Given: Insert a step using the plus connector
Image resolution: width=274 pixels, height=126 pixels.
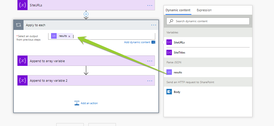Looking at the screenshot, I should [x=86, y=14].
